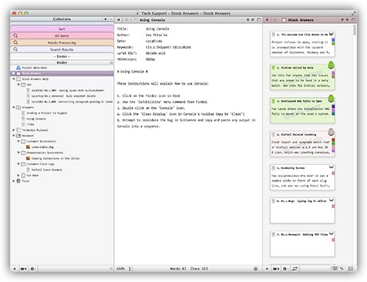Screen dimensions: 367x282
Task: Expand the selected Stock Answers folder
Action: pyautogui.click(x=14, y=73)
